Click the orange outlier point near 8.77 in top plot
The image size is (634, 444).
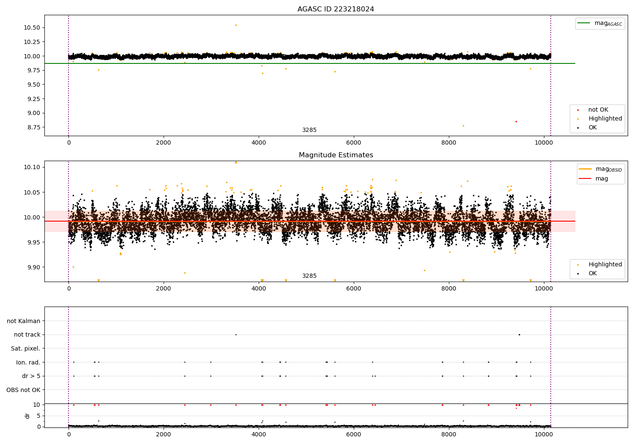click(x=463, y=126)
